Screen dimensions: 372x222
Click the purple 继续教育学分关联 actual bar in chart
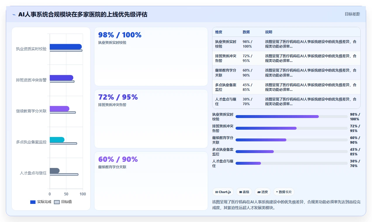59,109
